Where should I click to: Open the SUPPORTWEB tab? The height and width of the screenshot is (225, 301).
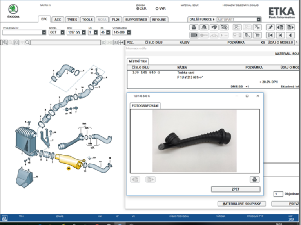pyautogui.click(x=136, y=19)
